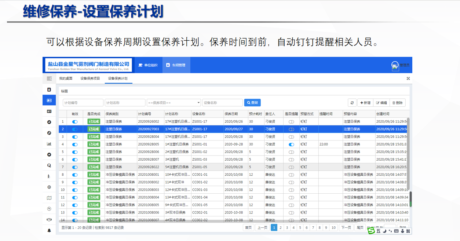This screenshot has width=460, height=241.
Task: Click the 已完成 badge in row 5
Action: click(94, 152)
